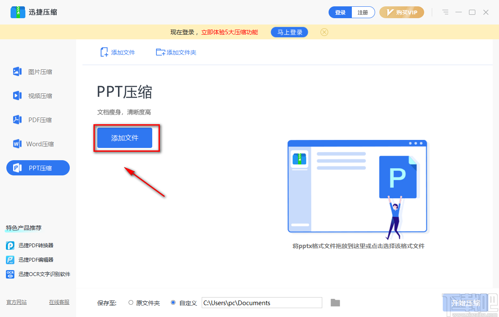The width and height of the screenshot is (499, 317).
Task: Click the 迅捷PDF转换器 text link
Action: pos(36,246)
